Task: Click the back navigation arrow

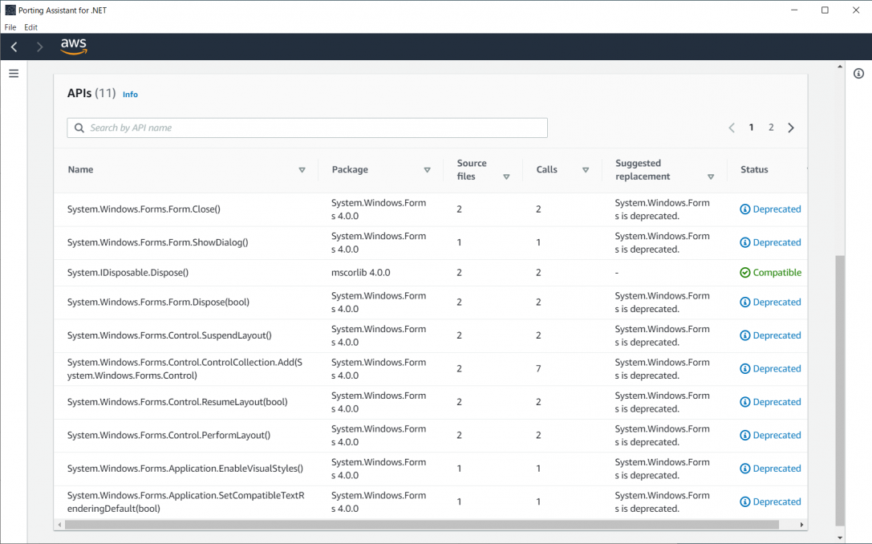Action: pyautogui.click(x=14, y=47)
